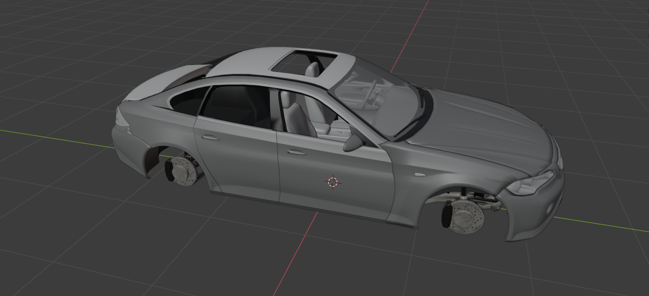
Task: Select the front headlight
Action: click(530, 184)
